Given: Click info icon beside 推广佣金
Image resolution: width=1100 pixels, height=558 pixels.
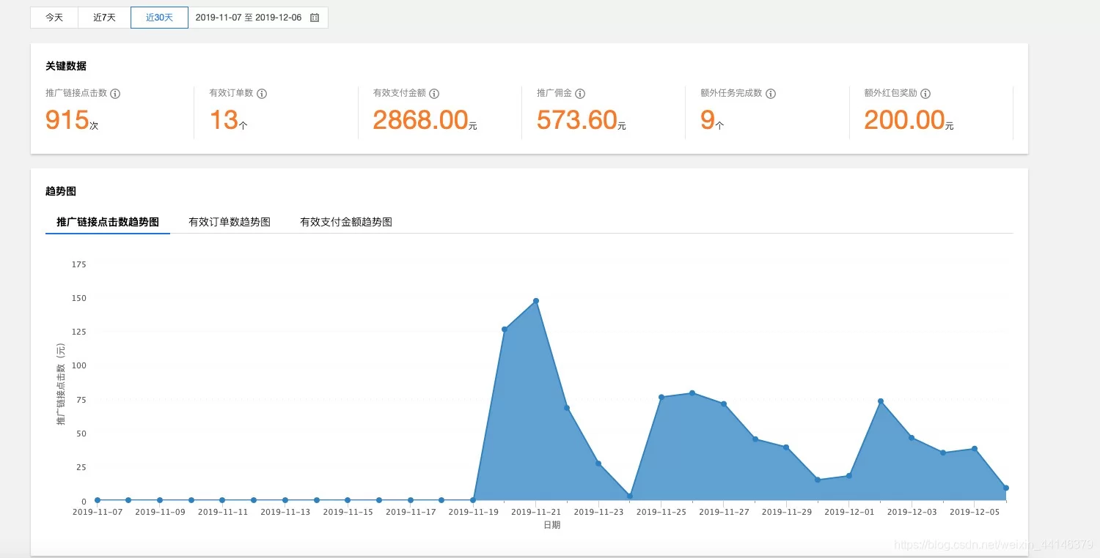Looking at the screenshot, I should click(x=580, y=94).
